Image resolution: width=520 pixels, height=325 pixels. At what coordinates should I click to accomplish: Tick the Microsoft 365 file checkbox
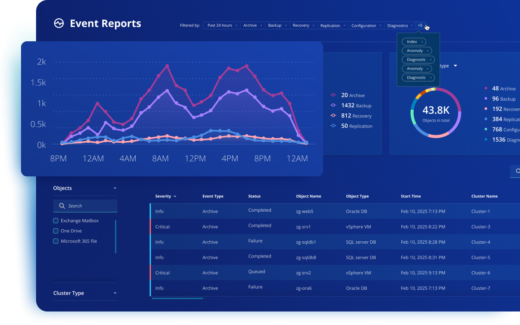[x=56, y=241]
